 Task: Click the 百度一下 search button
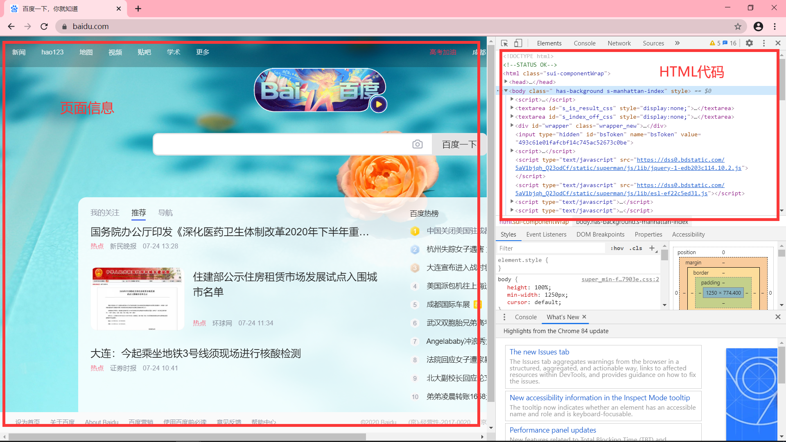pyautogui.click(x=459, y=144)
